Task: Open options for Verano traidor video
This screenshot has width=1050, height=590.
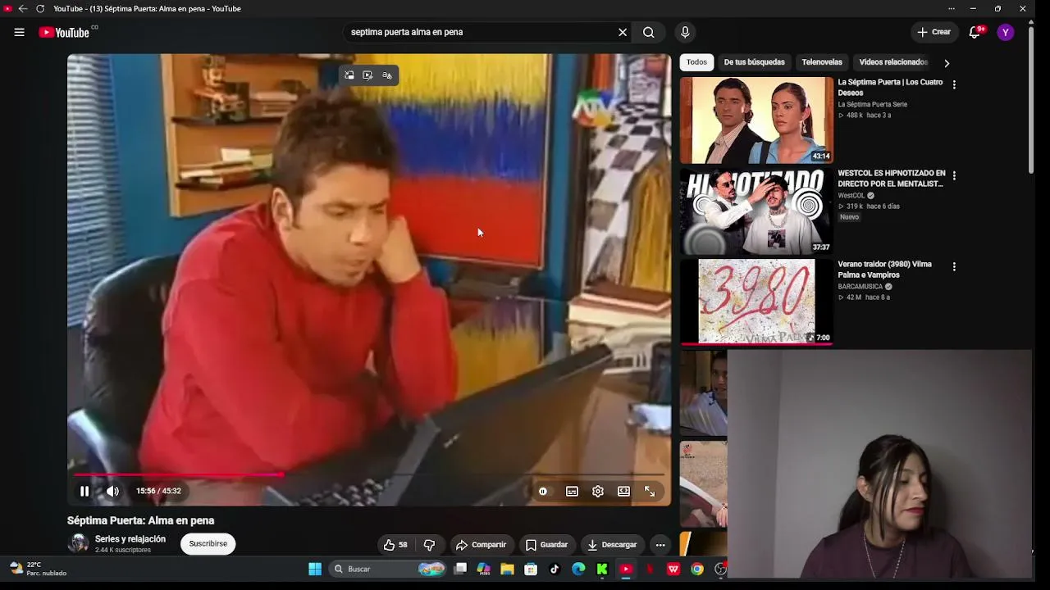Action: [x=954, y=266]
